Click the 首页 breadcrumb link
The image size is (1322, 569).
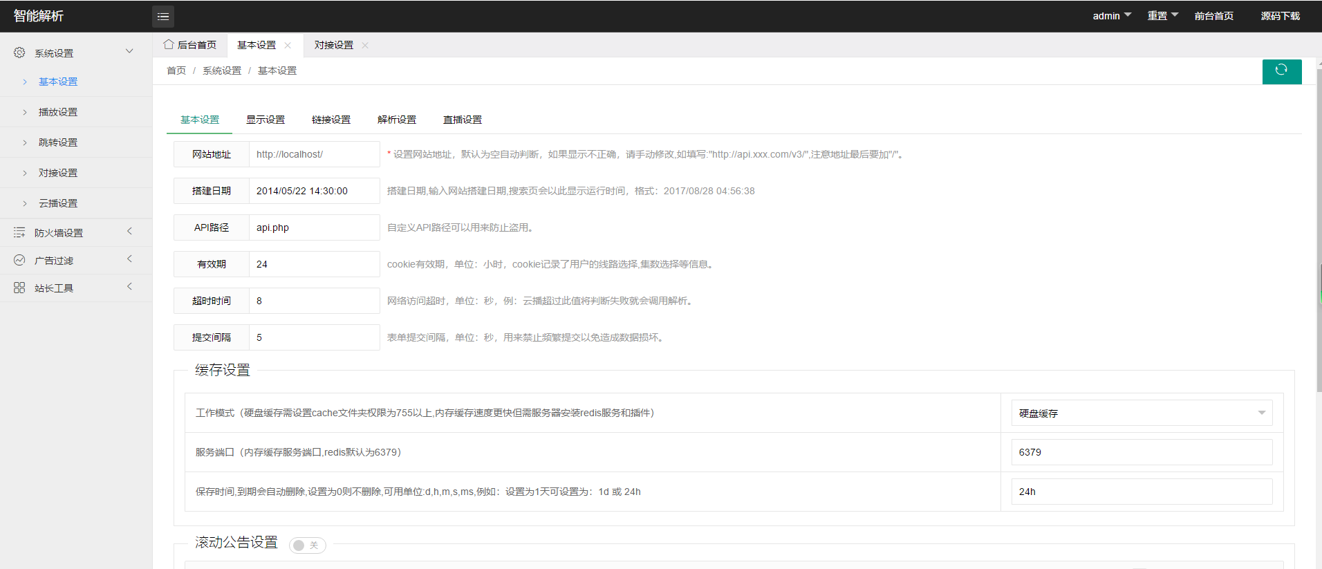click(176, 71)
